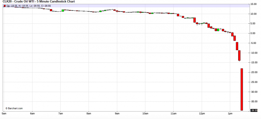Click the -20.00 price axis label
The image size is (261, 119).
pos(254,73)
